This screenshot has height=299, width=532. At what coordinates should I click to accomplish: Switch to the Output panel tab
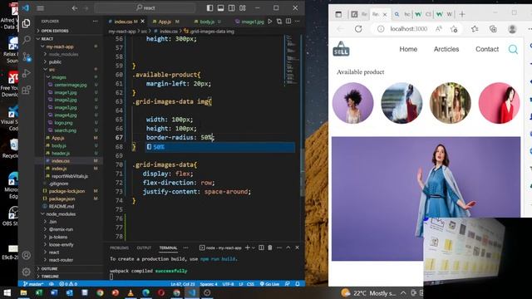pyautogui.click(x=144, y=248)
